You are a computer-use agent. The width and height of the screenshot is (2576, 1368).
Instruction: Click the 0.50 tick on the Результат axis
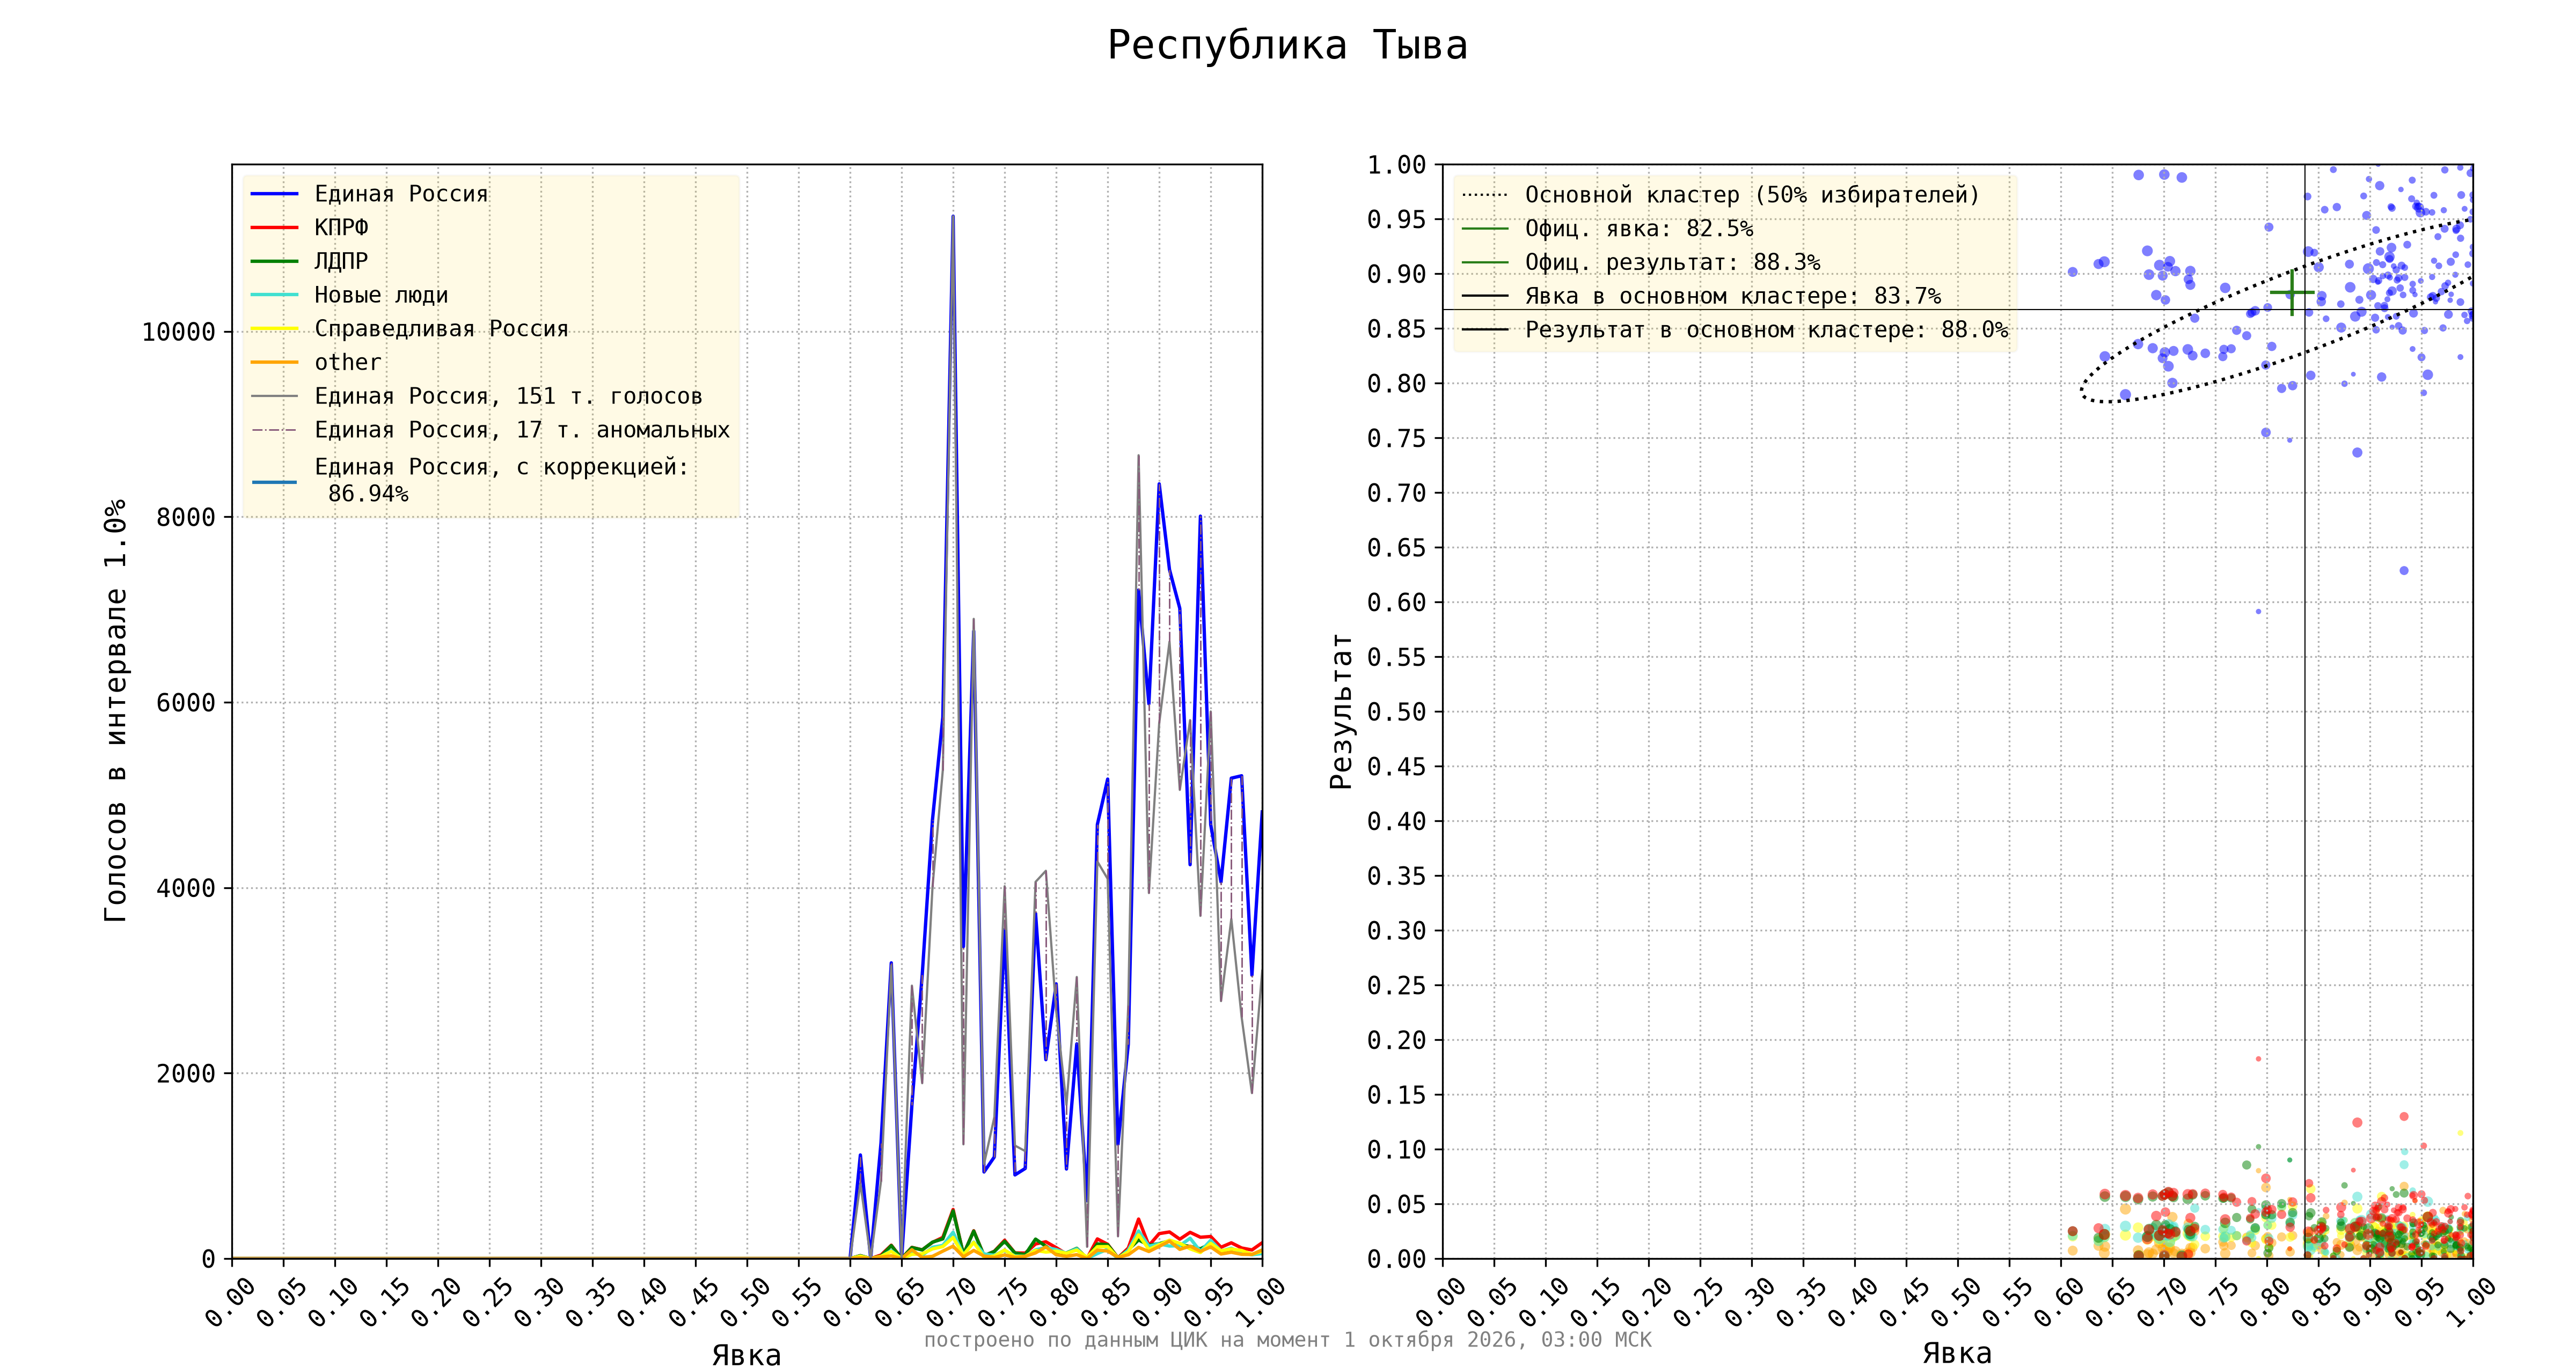[x=1397, y=712]
